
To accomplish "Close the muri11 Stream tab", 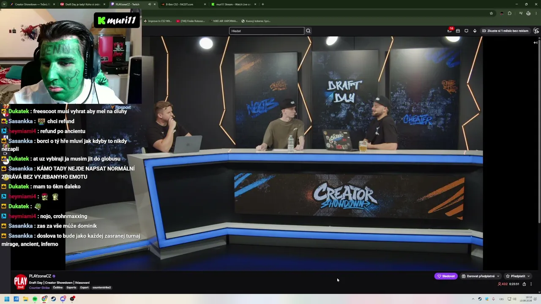I will click(x=255, y=4).
